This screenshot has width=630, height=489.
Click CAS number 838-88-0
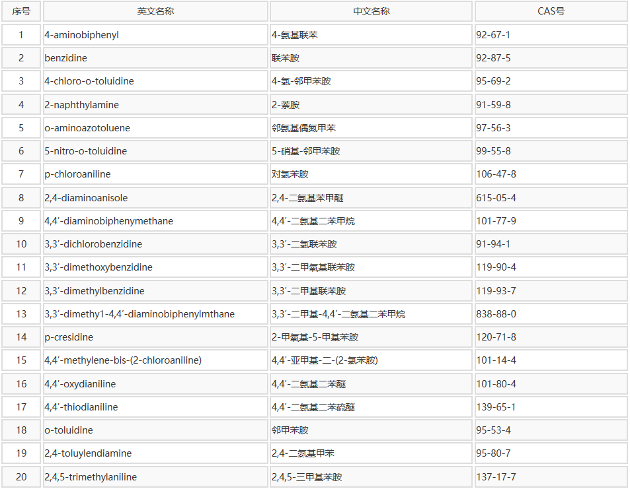pyautogui.click(x=496, y=314)
